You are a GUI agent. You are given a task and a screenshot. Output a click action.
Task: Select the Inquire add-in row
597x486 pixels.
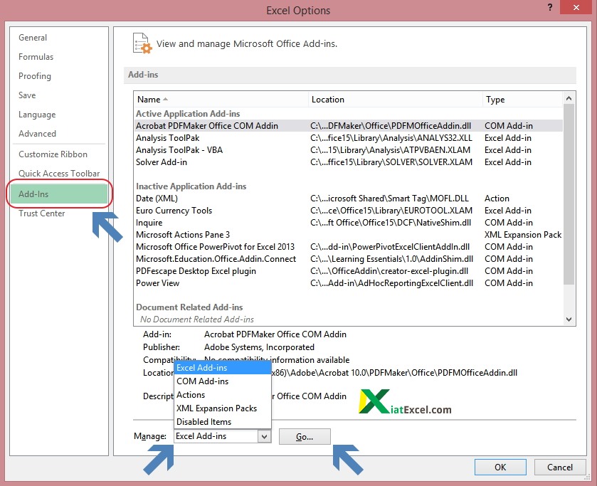tap(349, 223)
